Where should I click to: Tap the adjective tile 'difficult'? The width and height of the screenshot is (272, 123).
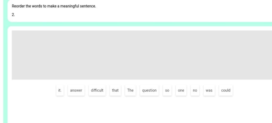point(97,90)
